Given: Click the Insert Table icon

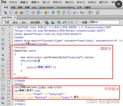Looking at the screenshot, I should [28, 13].
